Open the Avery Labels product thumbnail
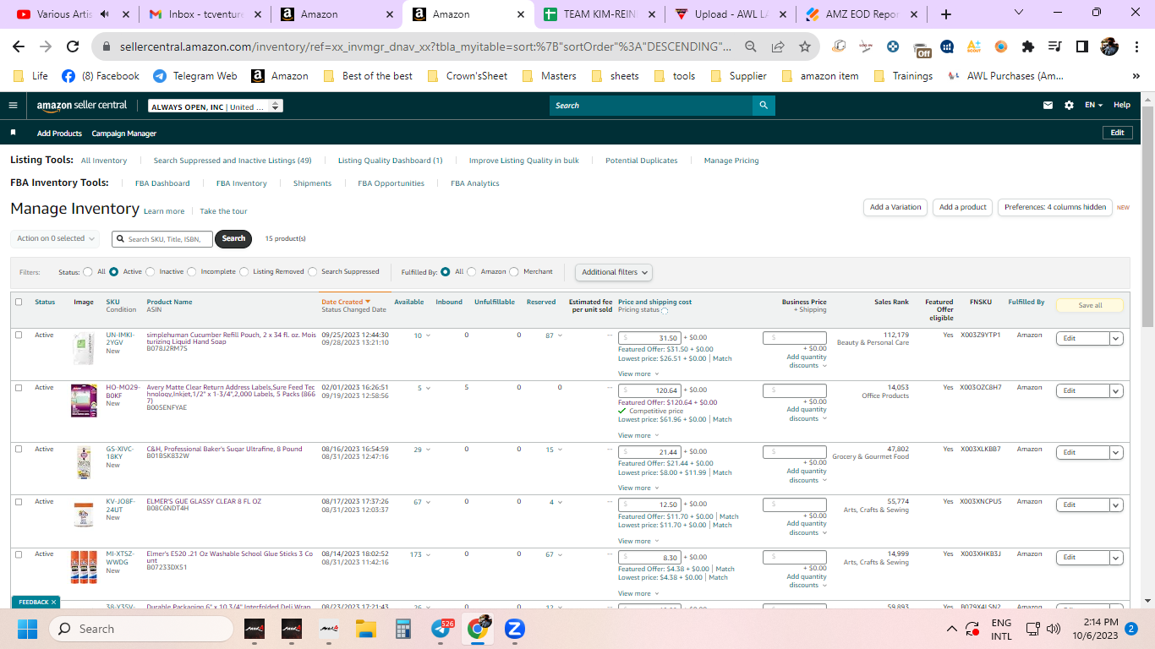The image size is (1155, 649). pyautogui.click(x=84, y=401)
